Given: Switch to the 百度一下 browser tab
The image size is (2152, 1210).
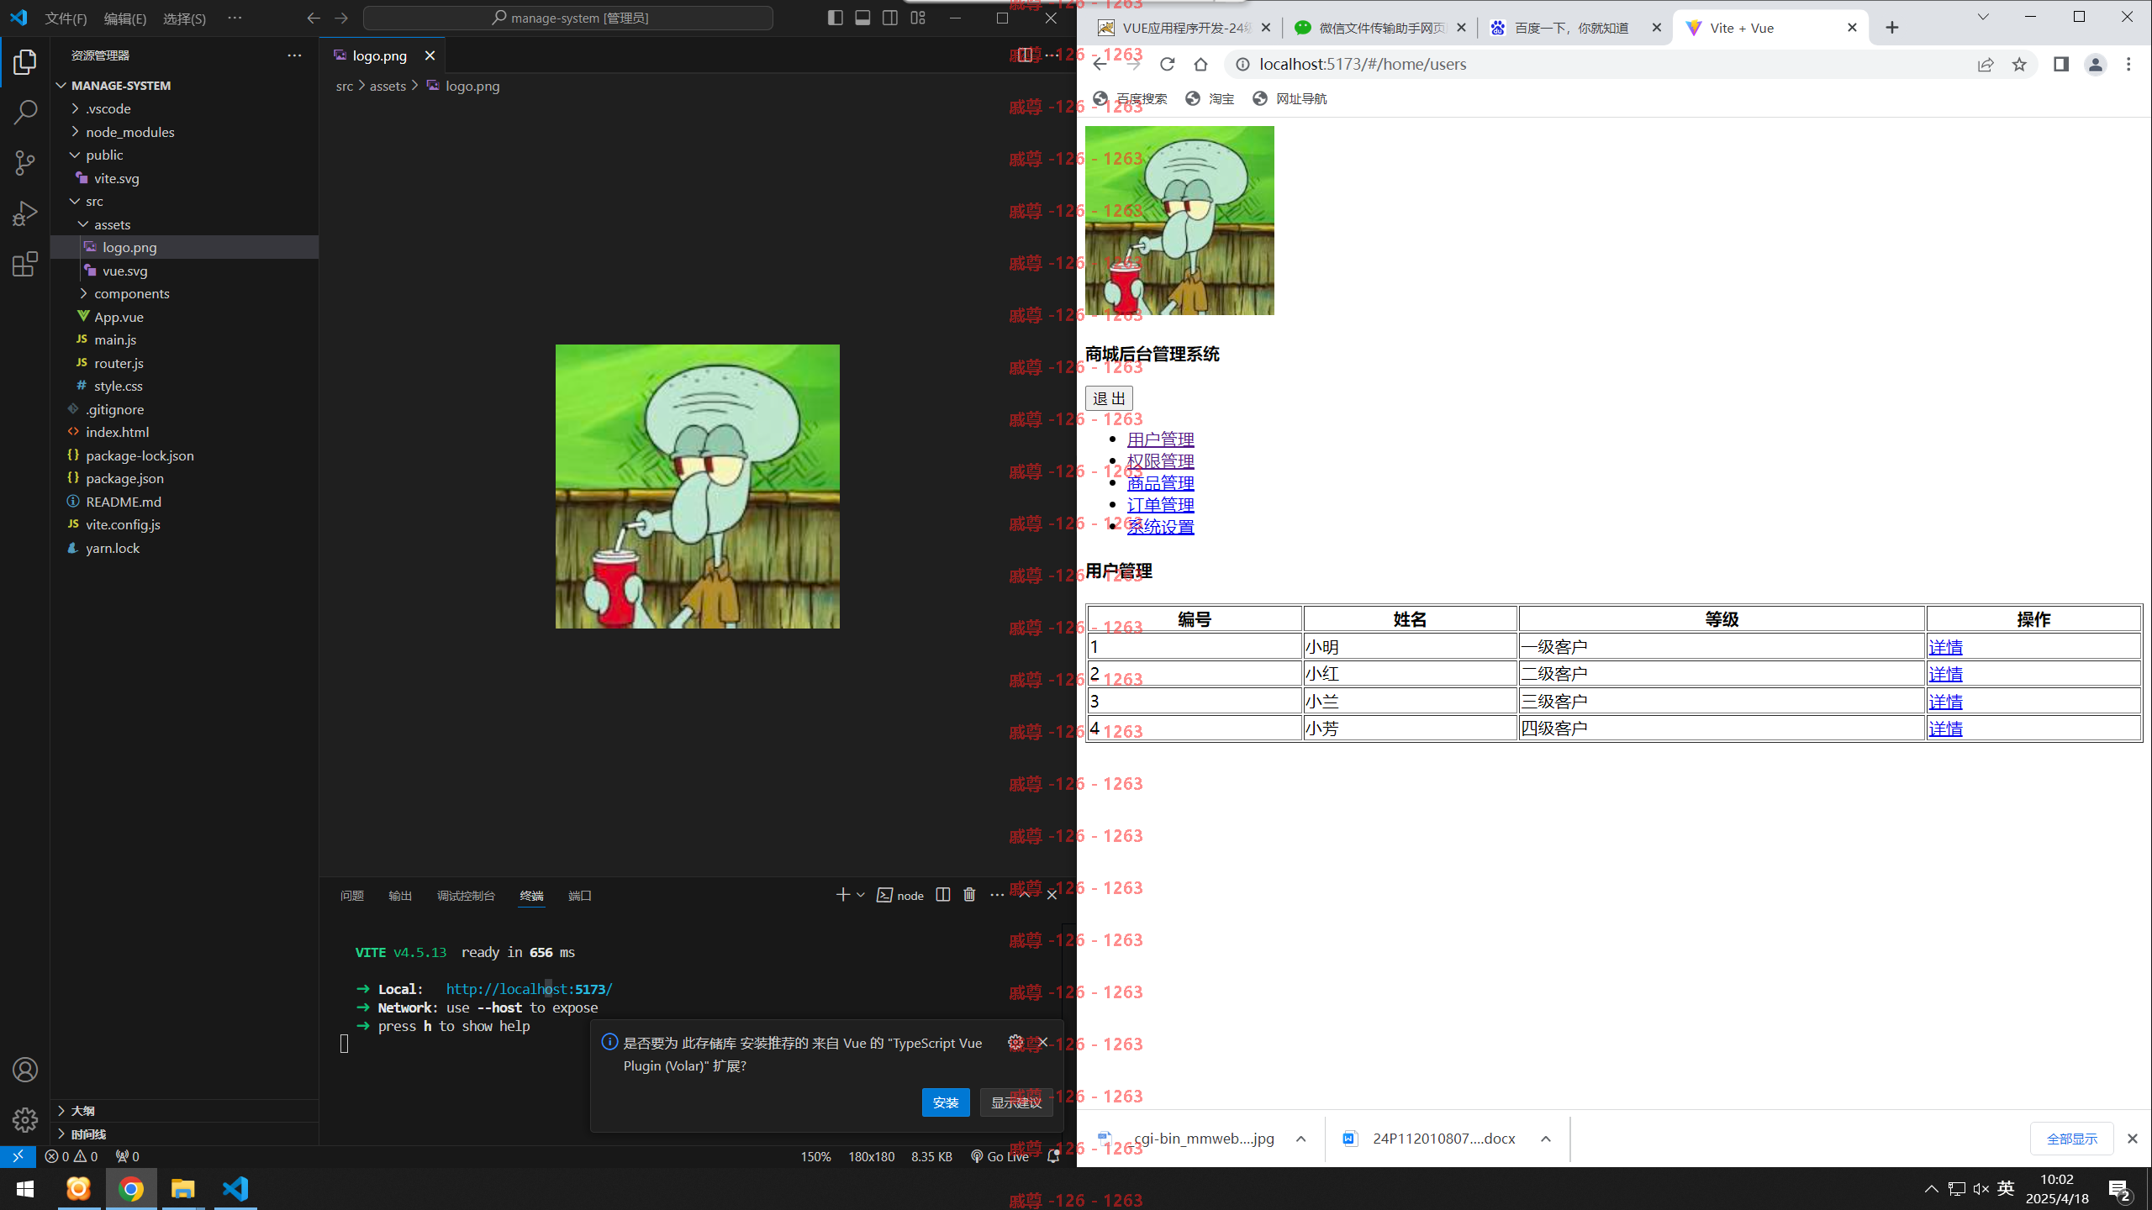Looking at the screenshot, I should (1575, 28).
